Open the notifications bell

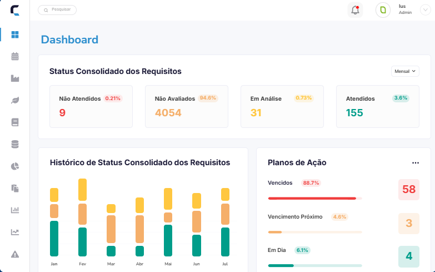[355, 10]
